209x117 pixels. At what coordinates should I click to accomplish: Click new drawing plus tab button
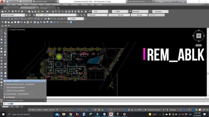coord(58,8)
